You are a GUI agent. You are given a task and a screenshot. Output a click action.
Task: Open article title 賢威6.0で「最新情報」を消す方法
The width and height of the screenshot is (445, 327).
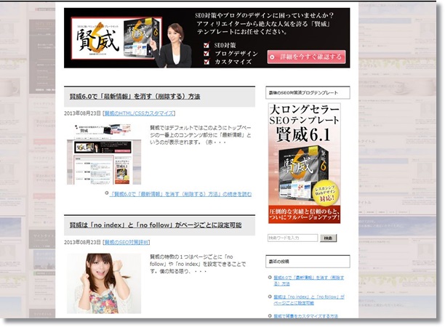point(135,97)
